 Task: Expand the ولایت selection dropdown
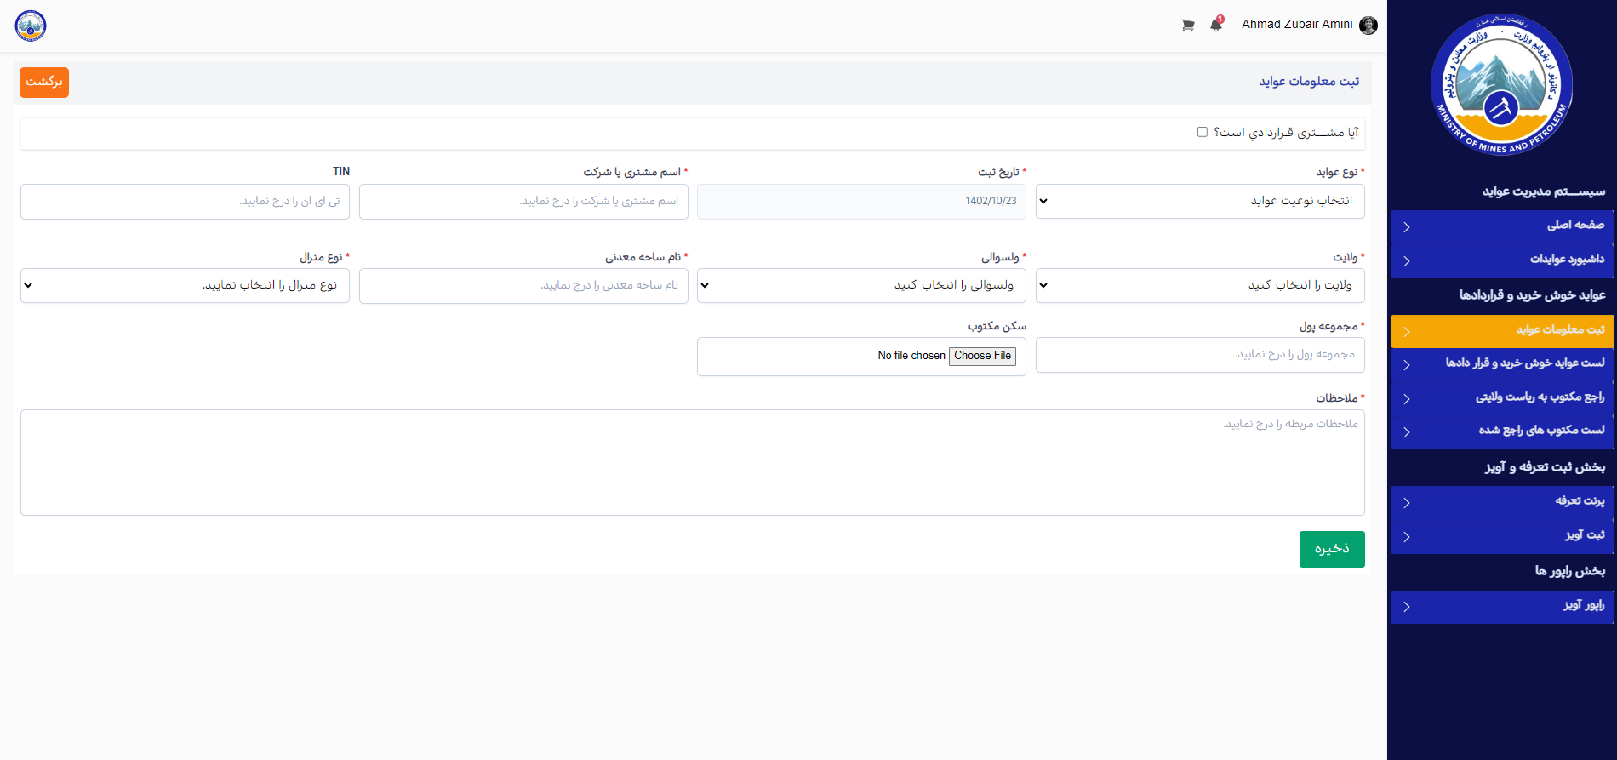(1199, 286)
